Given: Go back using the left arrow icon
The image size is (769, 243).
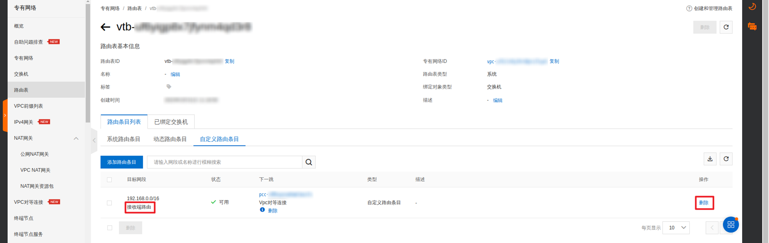Looking at the screenshot, I should click(x=105, y=27).
